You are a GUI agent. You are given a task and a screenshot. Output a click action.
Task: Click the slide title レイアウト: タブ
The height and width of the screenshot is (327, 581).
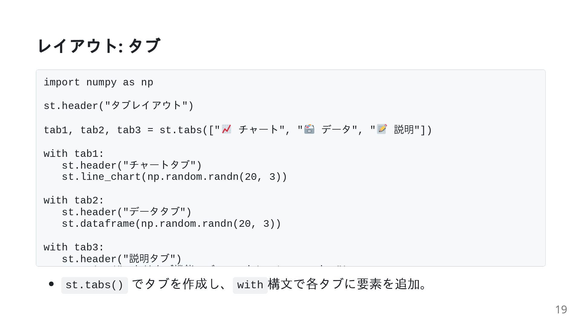click(99, 46)
